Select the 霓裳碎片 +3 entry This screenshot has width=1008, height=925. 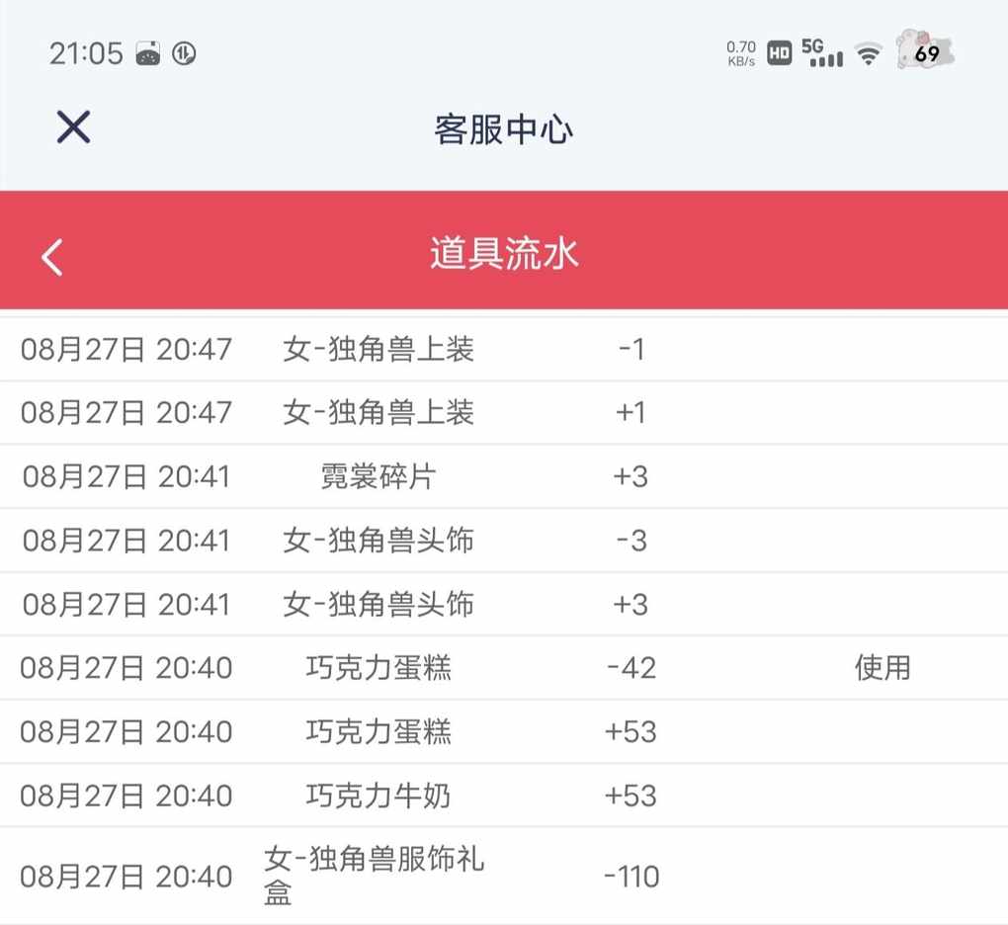pos(504,476)
